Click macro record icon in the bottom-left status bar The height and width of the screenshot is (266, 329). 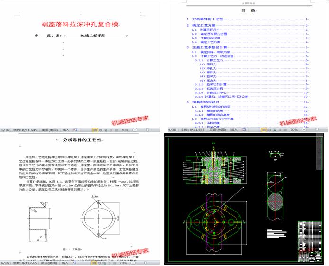pos(74,263)
